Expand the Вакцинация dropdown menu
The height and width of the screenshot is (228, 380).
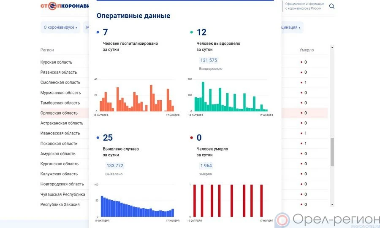290,27
